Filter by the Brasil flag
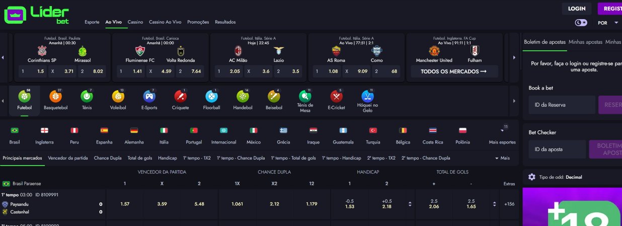 tap(15, 130)
